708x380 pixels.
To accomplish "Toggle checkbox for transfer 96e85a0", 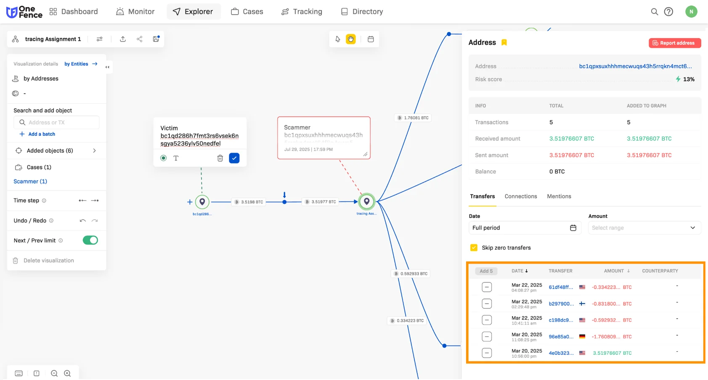I will (x=487, y=336).
